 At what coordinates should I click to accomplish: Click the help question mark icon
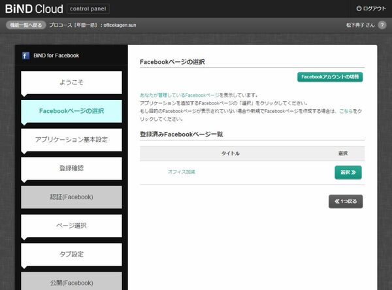click(382, 25)
